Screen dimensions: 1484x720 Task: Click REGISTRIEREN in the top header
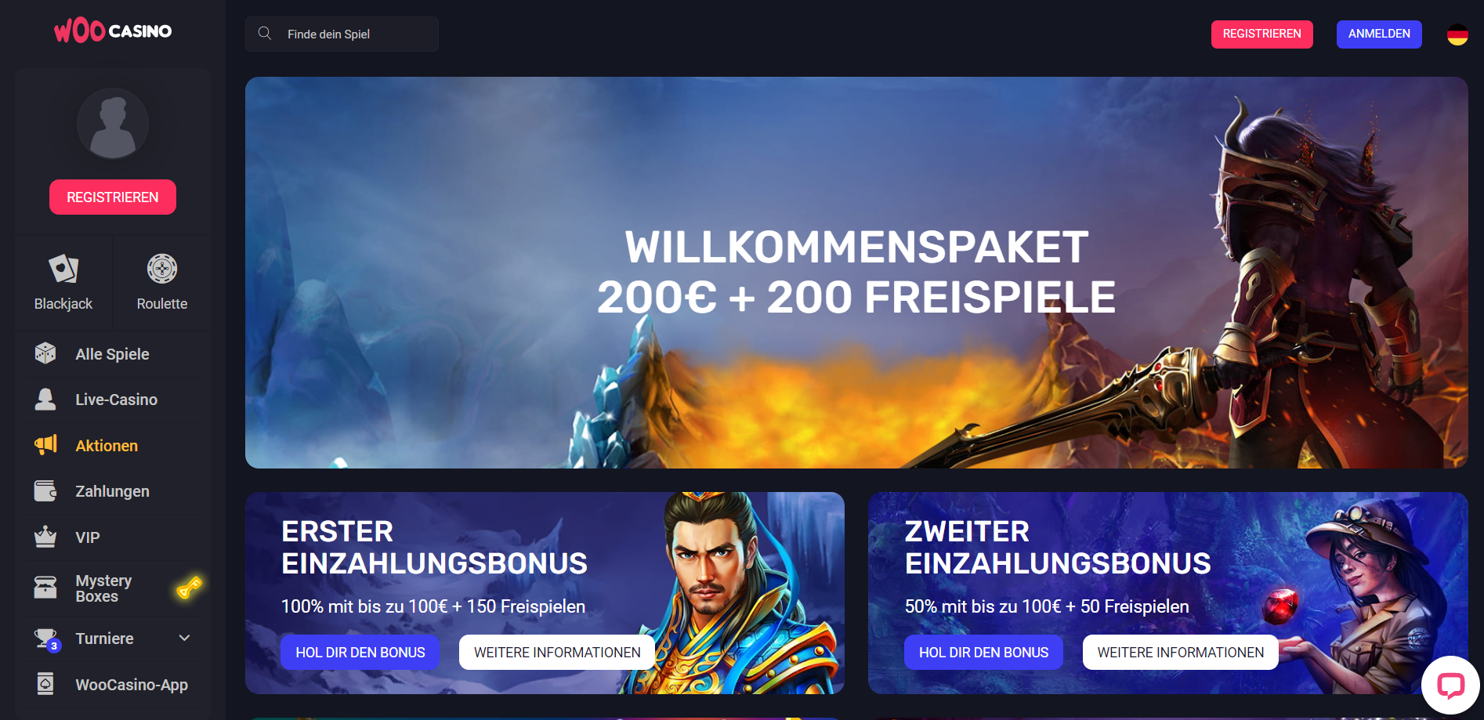pos(1261,34)
